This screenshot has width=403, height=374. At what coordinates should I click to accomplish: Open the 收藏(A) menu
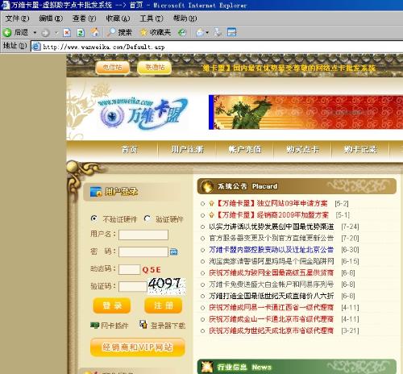(x=118, y=19)
